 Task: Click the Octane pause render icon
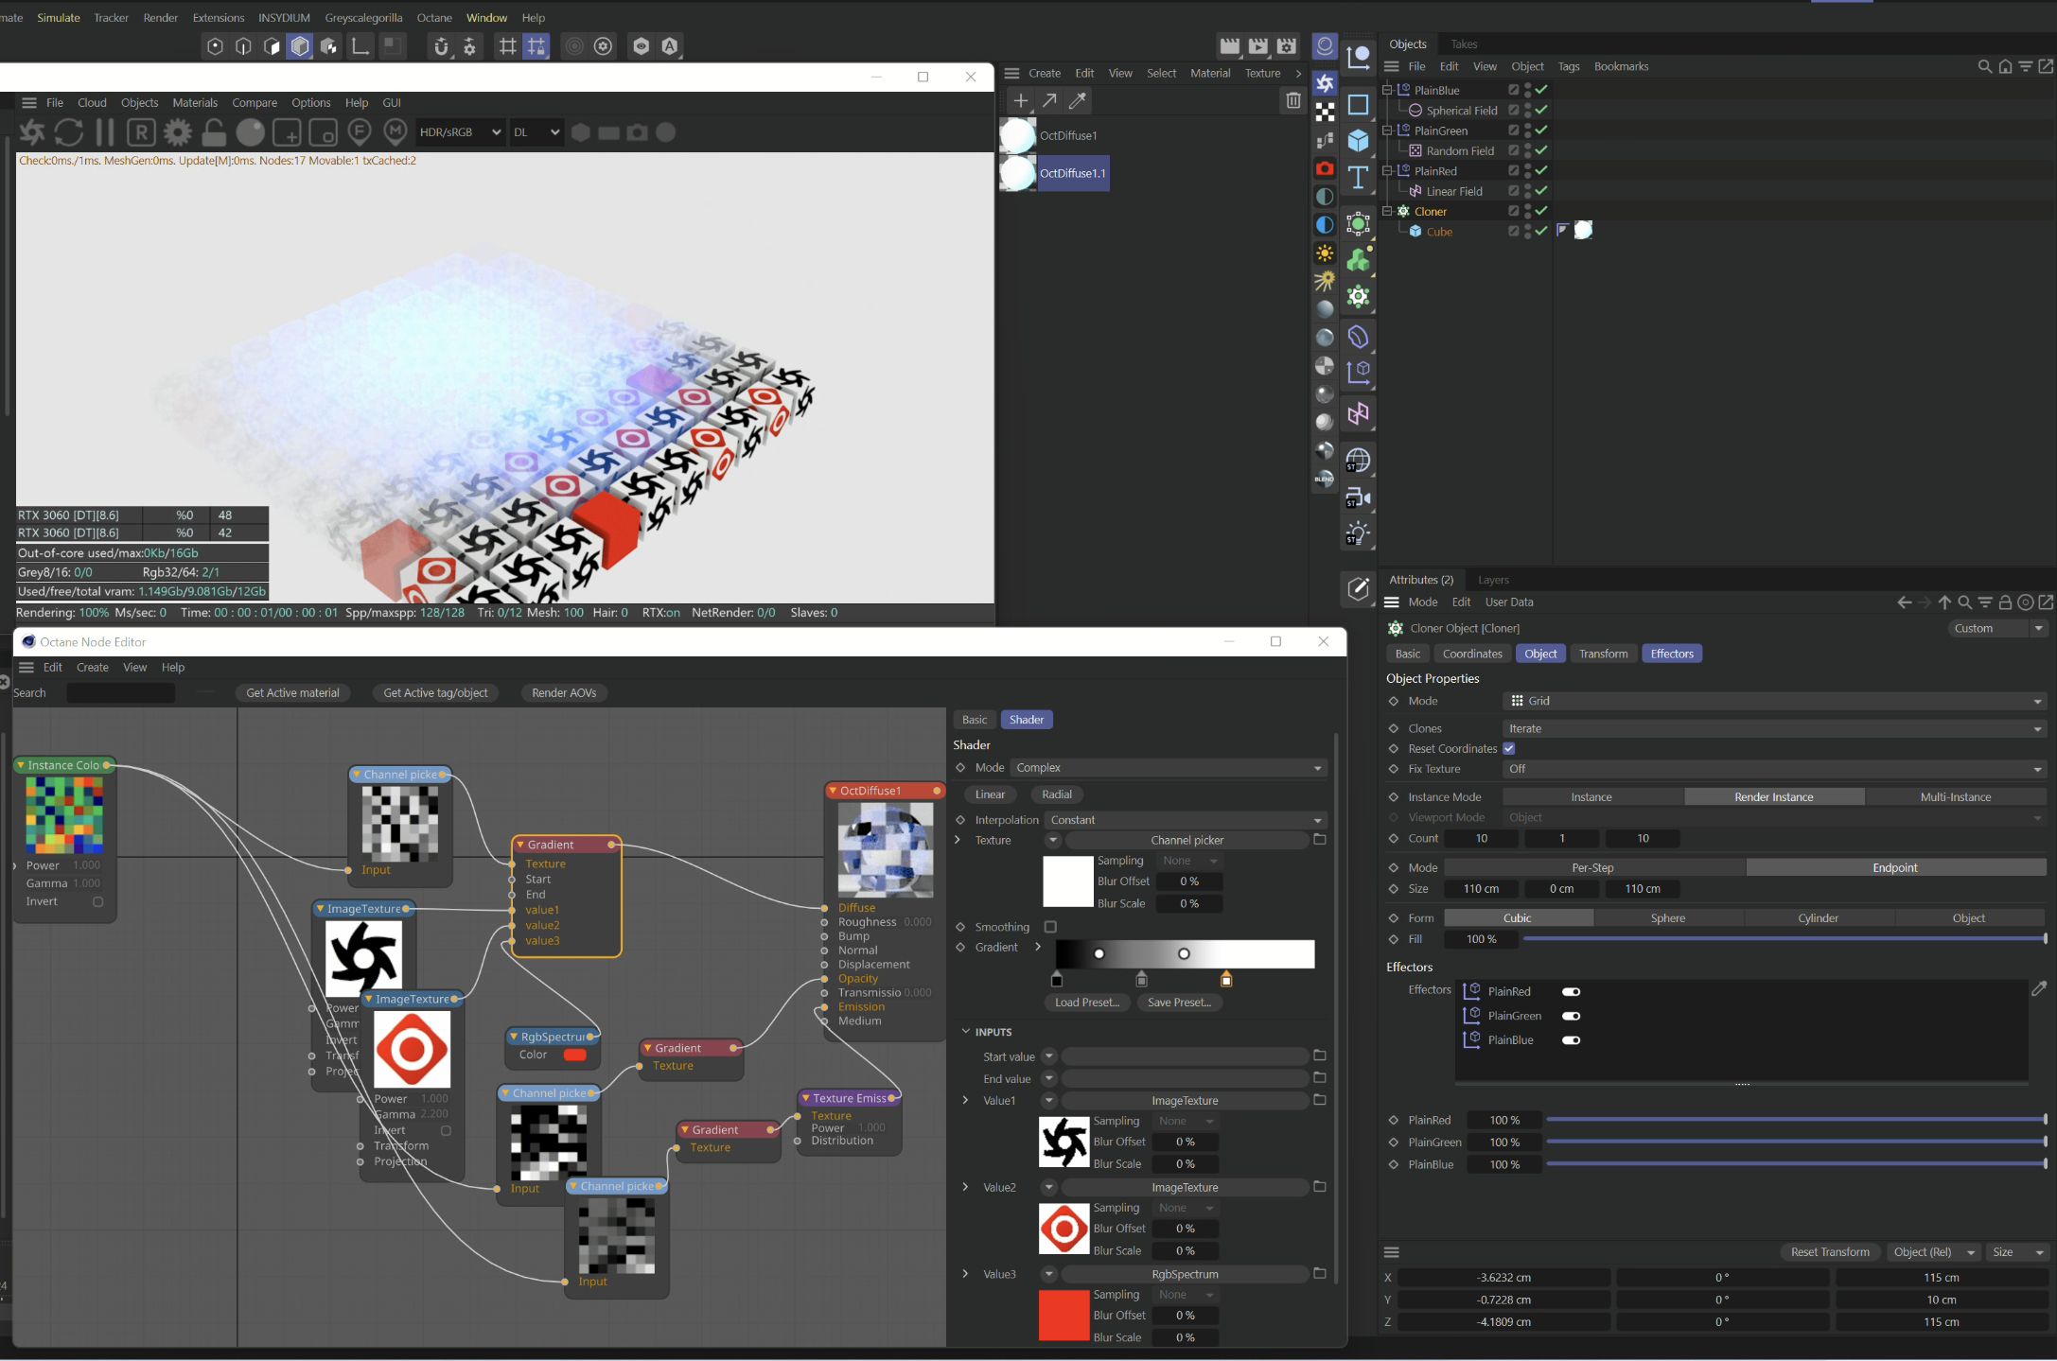pyautogui.click(x=105, y=132)
